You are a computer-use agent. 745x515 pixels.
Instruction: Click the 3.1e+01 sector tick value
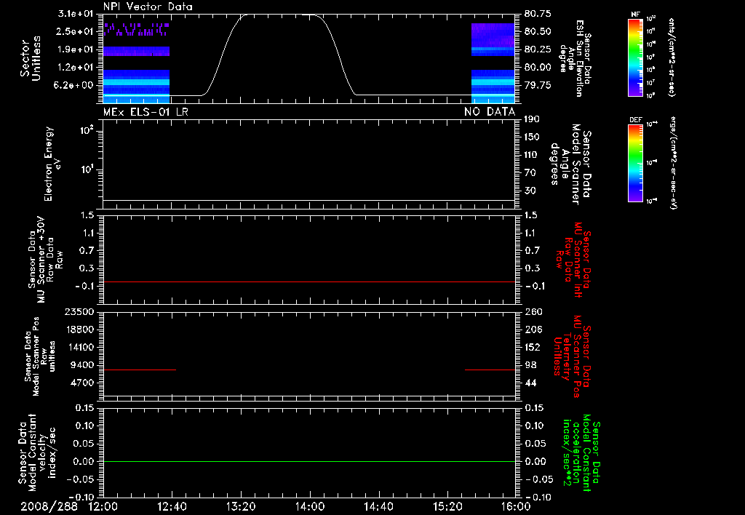[x=75, y=14]
